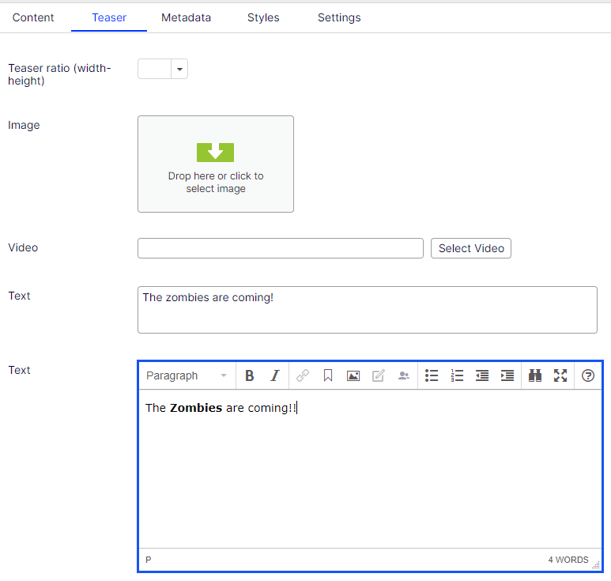Open the Metadata tab
Image resolution: width=611 pixels, height=581 pixels.
186,17
